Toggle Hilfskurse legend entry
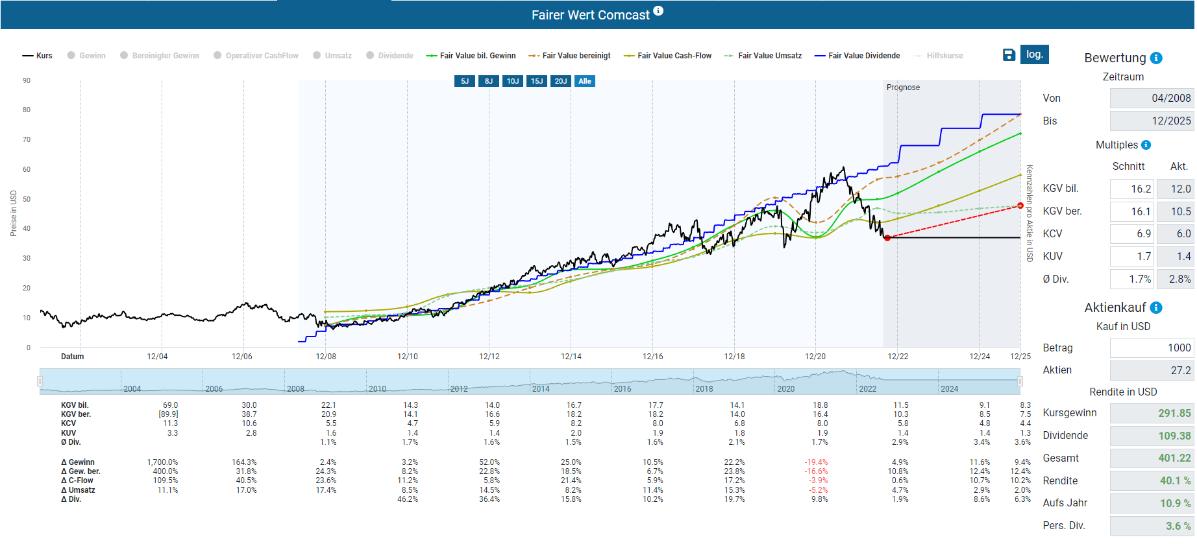Image resolution: width=1197 pixels, height=544 pixels. coord(938,56)
